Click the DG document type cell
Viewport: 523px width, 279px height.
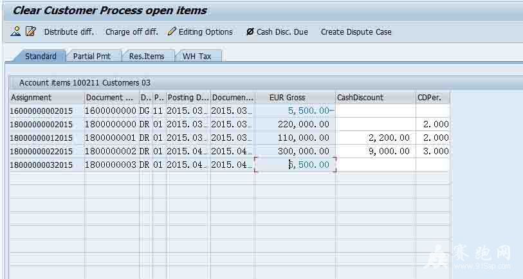click(145, 111)
